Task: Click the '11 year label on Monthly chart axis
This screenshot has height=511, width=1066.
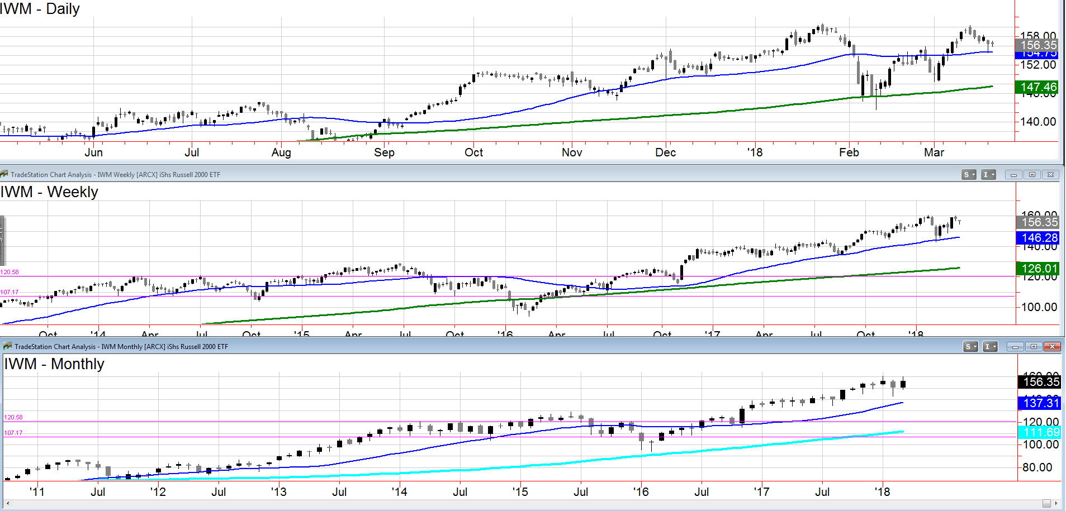Action: pos(37,492)
